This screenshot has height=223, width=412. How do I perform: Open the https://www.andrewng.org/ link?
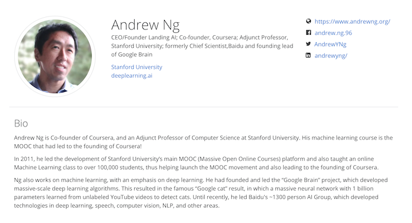pyautogui.click(x=353, y=22)
